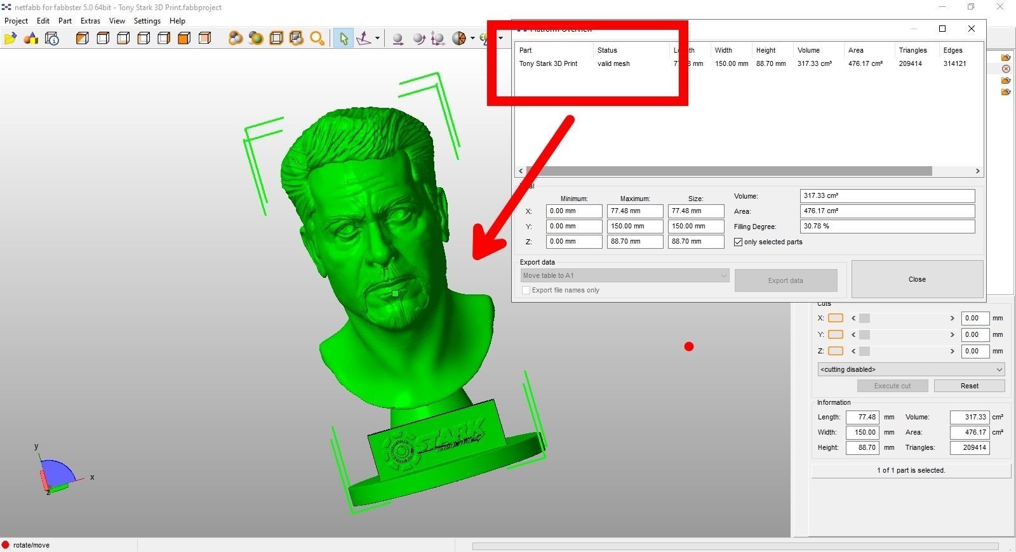The image size is (1016, 552).
Task: Open the Help menu
Action: tap(177, 21)
